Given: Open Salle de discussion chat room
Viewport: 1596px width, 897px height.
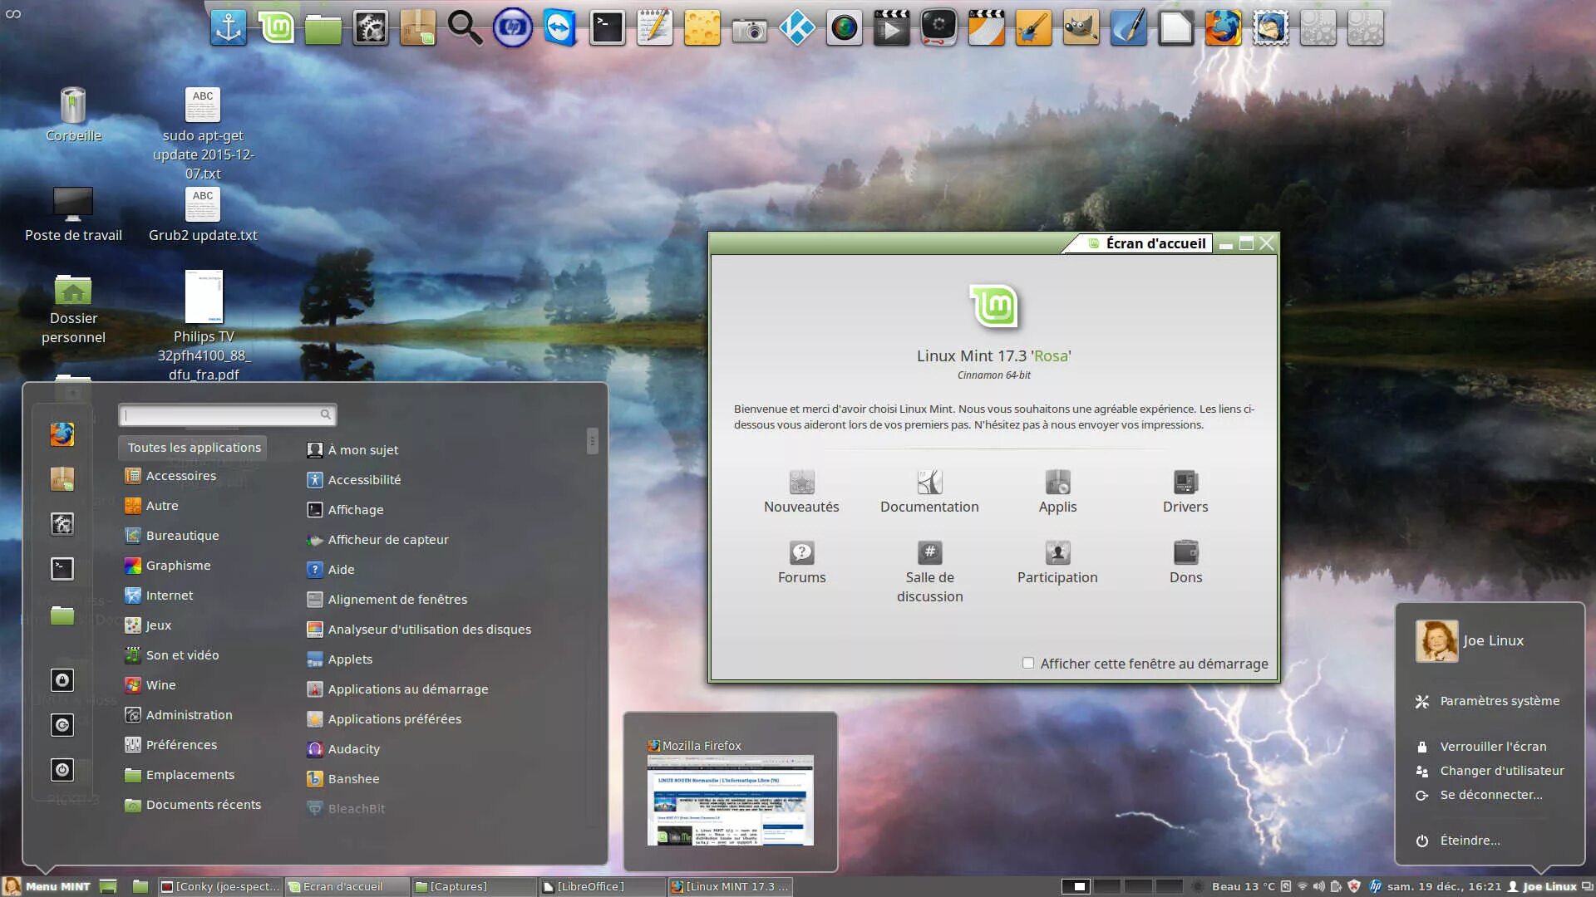Looking at the screenshot, I should click(x=929, y=572).
